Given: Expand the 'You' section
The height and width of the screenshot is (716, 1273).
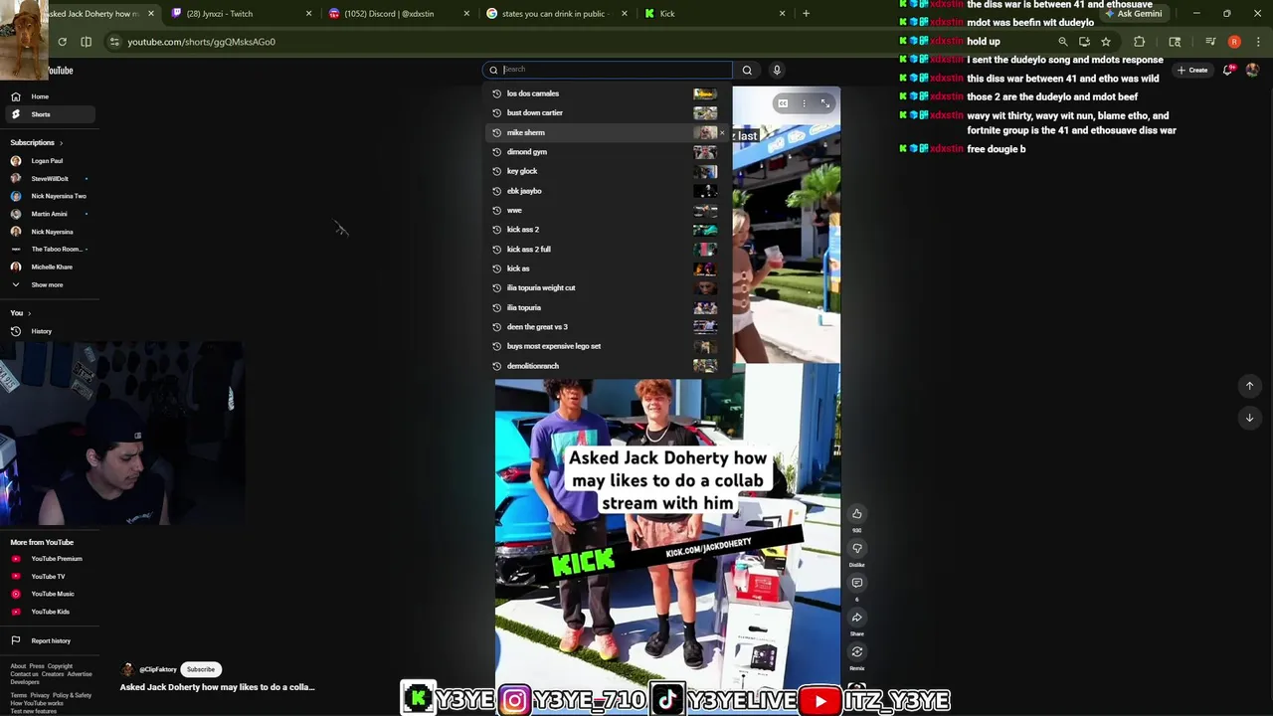Looking at the screenshot, I should pos(21,313).
